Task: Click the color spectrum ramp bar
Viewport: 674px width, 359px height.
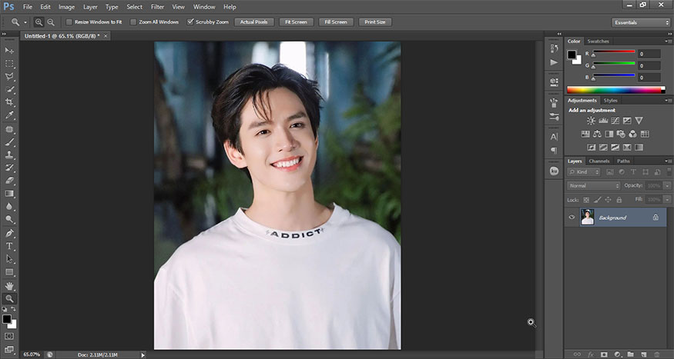Action: [615, 90]
